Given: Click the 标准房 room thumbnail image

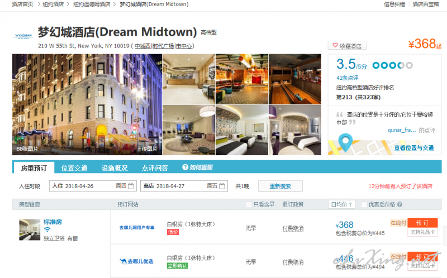Looking at the screenshot, I should [30, 229].
